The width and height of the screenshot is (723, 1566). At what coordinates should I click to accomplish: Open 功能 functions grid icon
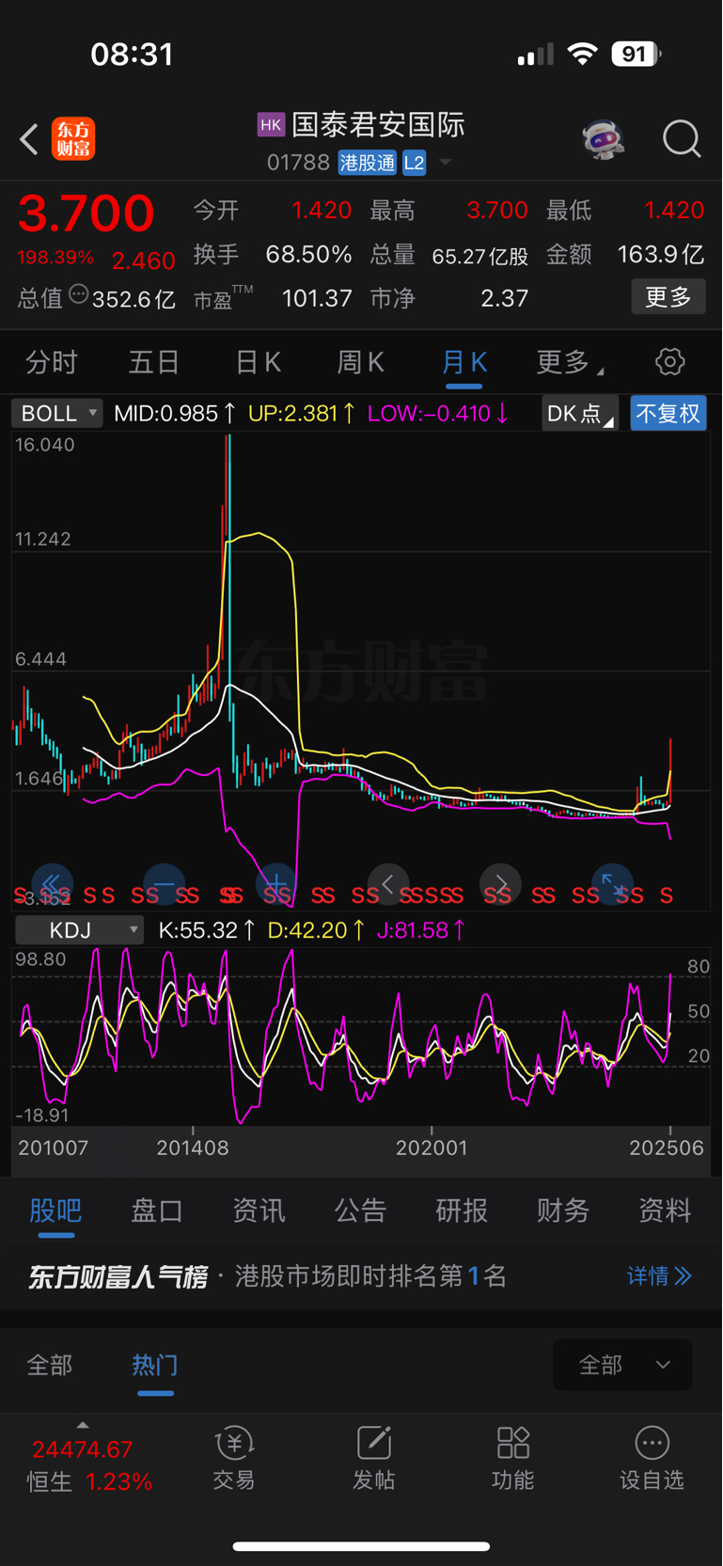coord(512,1458)
